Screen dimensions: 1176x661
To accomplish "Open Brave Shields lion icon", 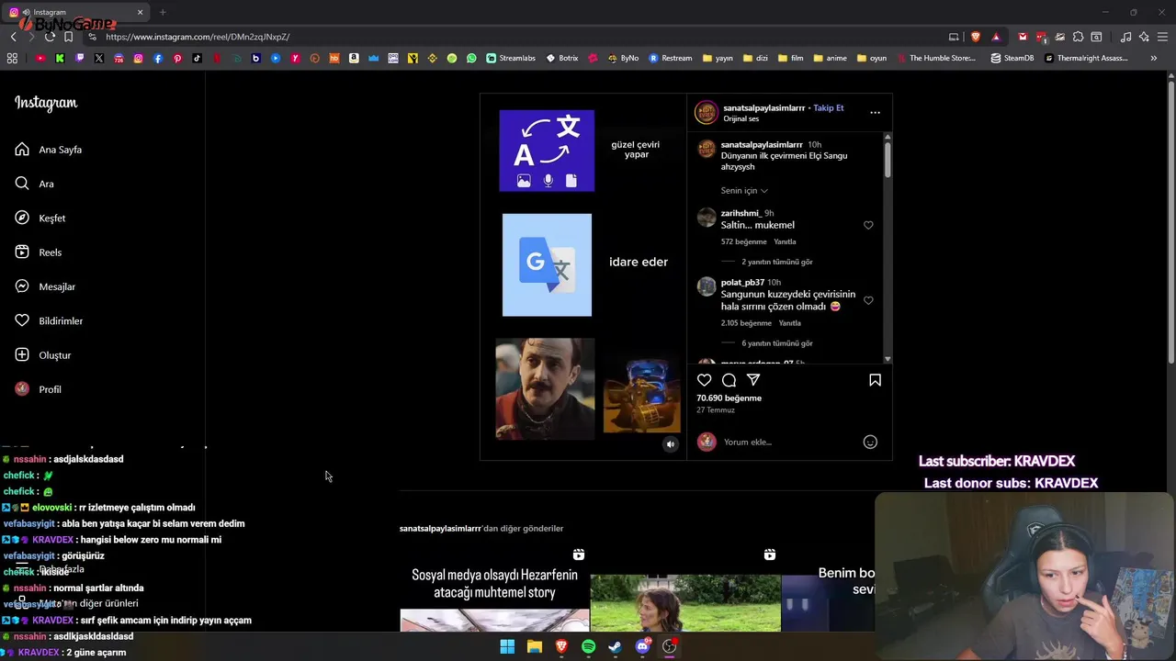I will (976, 37).
